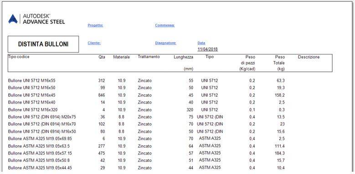Click total weight 19,3

click(x=280, y=88)
